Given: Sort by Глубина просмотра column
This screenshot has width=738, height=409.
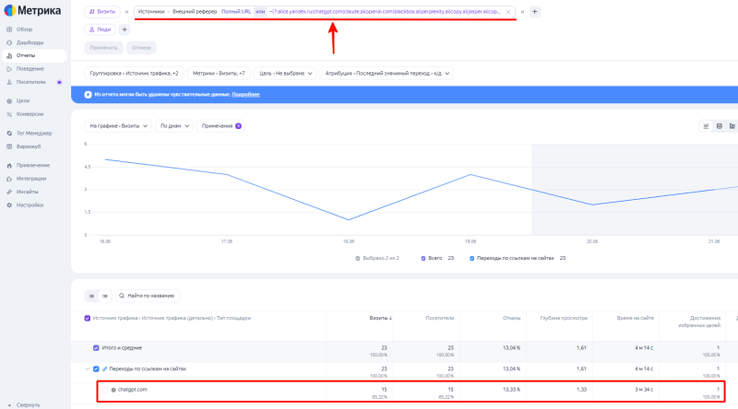Looking at the screenshot, I should pos(564,319).
